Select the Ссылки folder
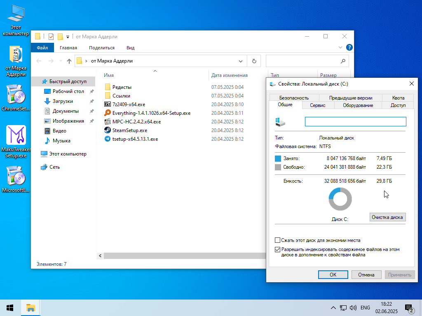 [121, 95]
